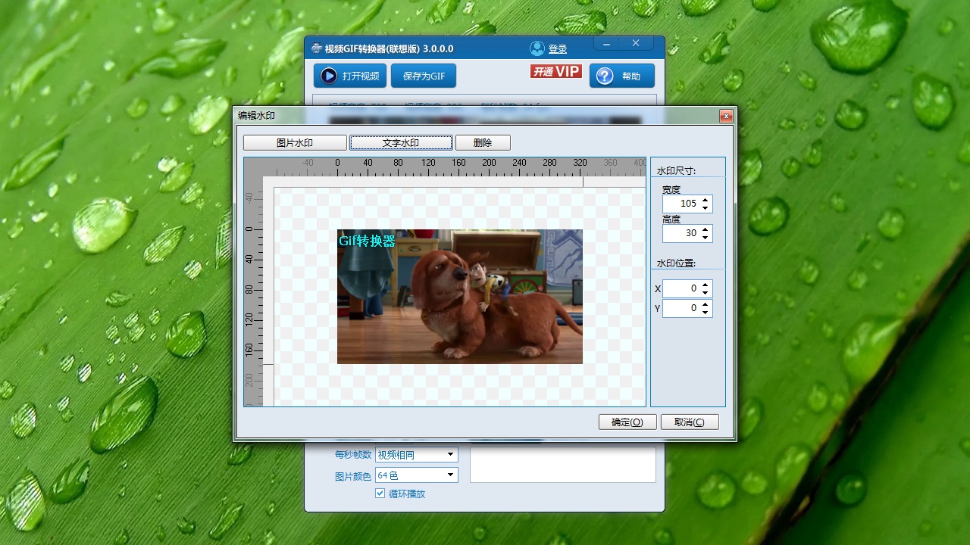Close the 编辑水印 dialog
The height and width of the screenshot is (545, 970).
pyautogui.click(x=726, y=116)
